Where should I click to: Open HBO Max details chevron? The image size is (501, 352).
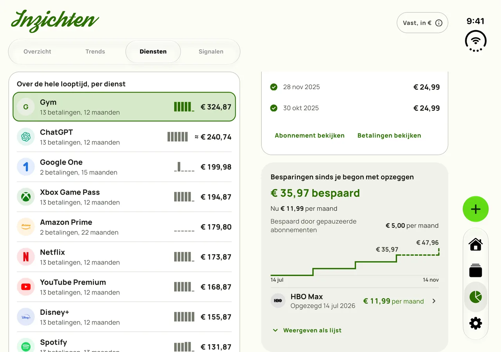pos(434,301)
